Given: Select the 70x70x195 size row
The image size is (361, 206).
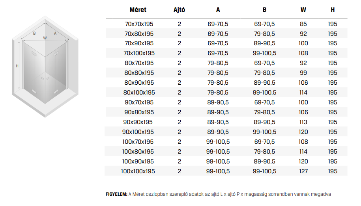Looking at the screenshot, I should pyautogui.click(x=226, y=24).
